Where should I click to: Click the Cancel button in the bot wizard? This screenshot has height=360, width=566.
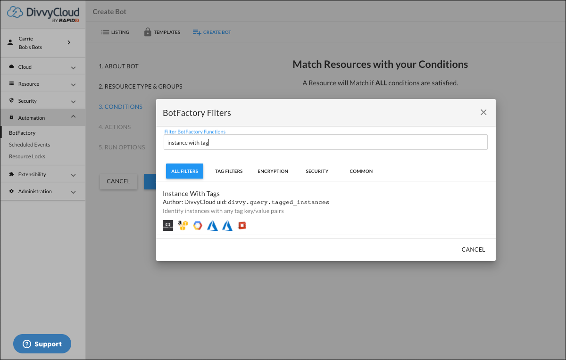[118, 181]
